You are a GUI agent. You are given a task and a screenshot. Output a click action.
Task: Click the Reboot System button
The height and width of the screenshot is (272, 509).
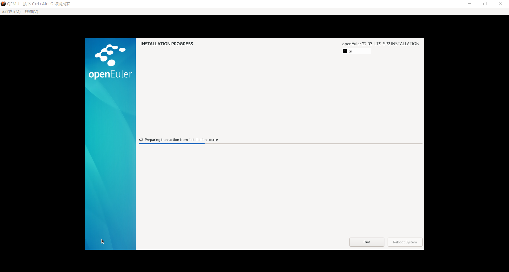point(405,242)
